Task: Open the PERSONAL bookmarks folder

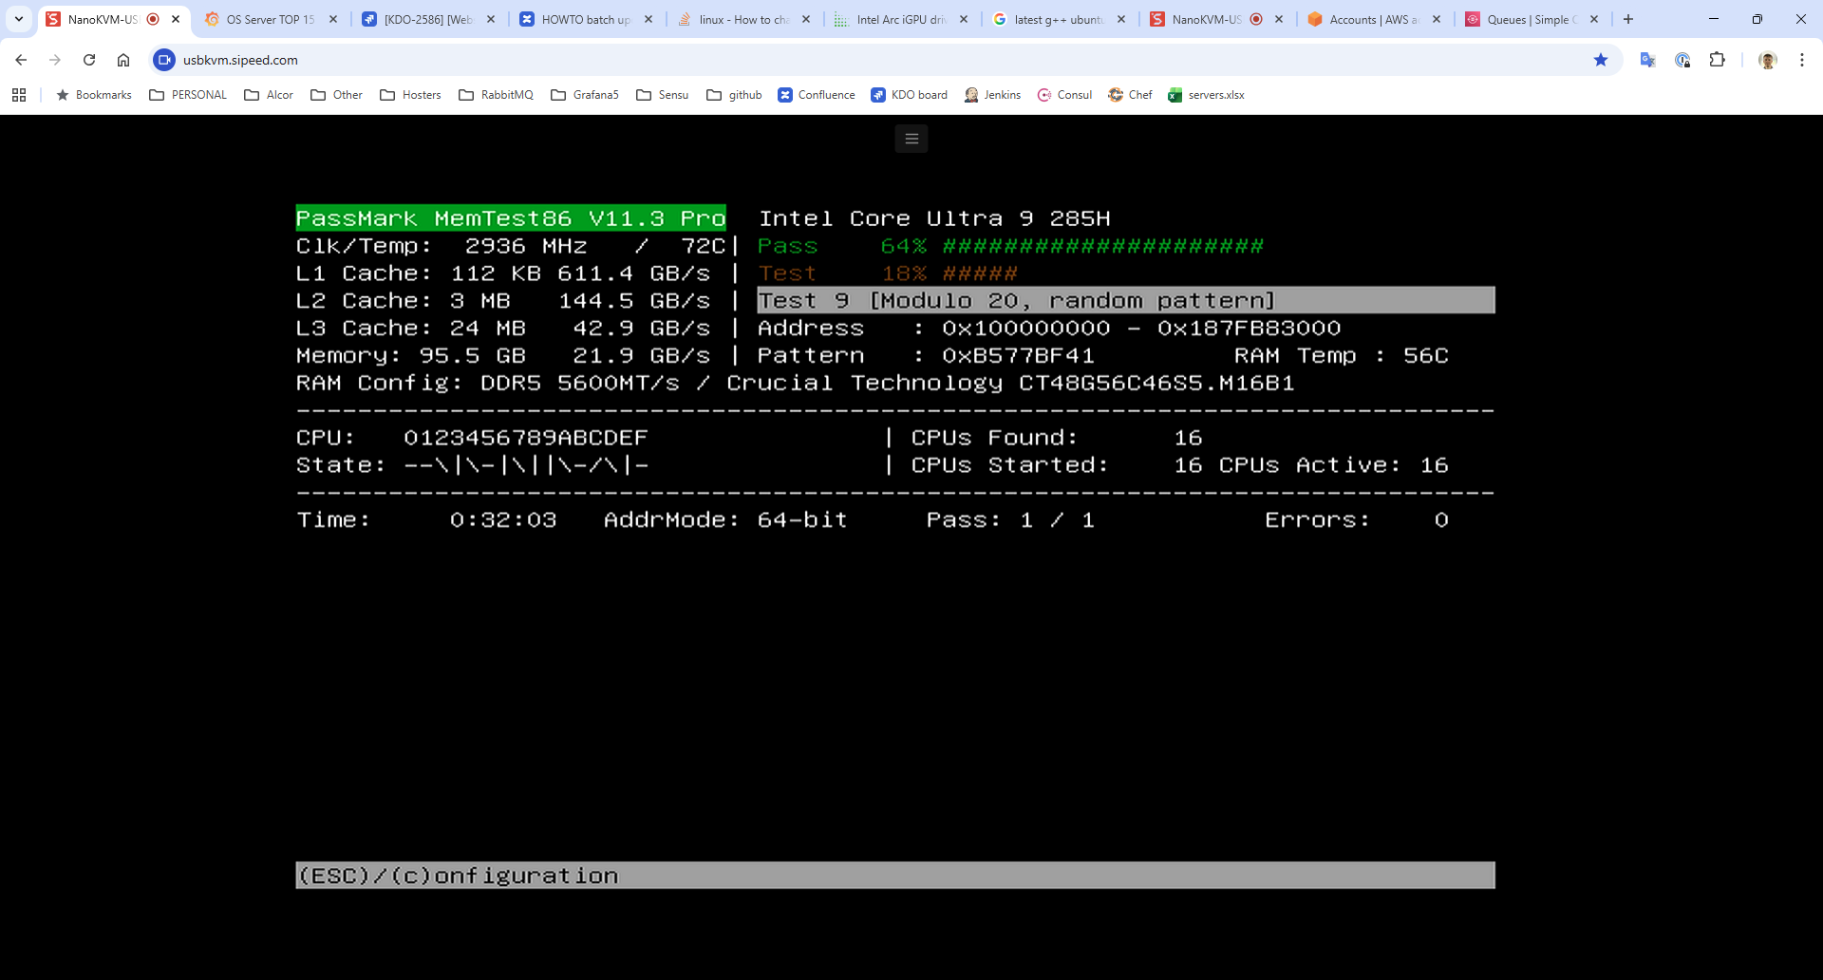Action: point(188,95)
